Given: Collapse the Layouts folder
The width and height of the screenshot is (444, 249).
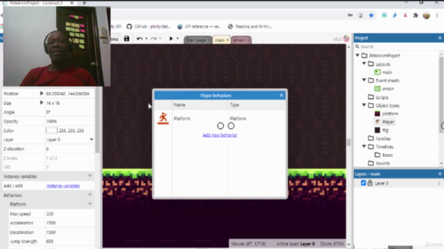Looking at the screenshot, I should [x=364, y=64].
